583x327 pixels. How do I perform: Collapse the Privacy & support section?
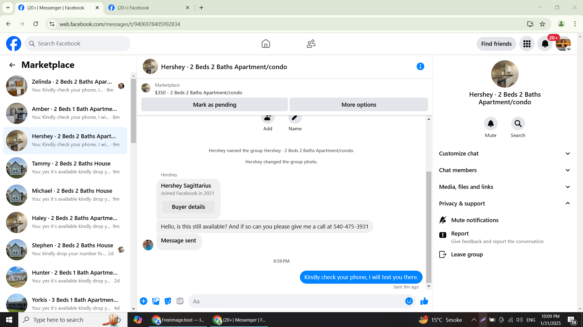coord(505,203)
